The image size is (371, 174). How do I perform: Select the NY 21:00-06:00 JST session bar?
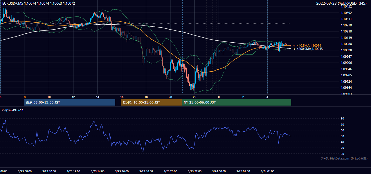pyautogui.click(x=237, y=102)
